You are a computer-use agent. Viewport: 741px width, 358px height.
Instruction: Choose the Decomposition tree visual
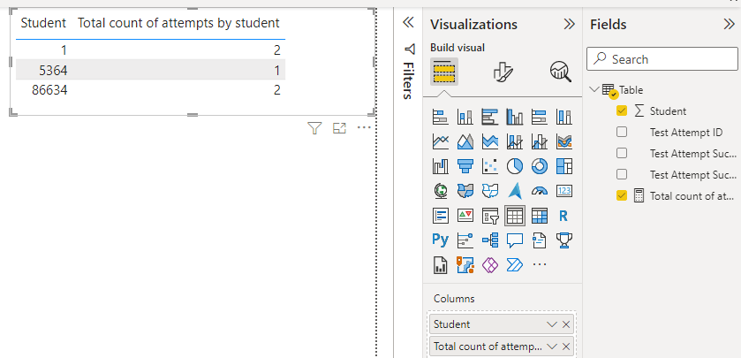pyautogui.click(x=490, y=240)
